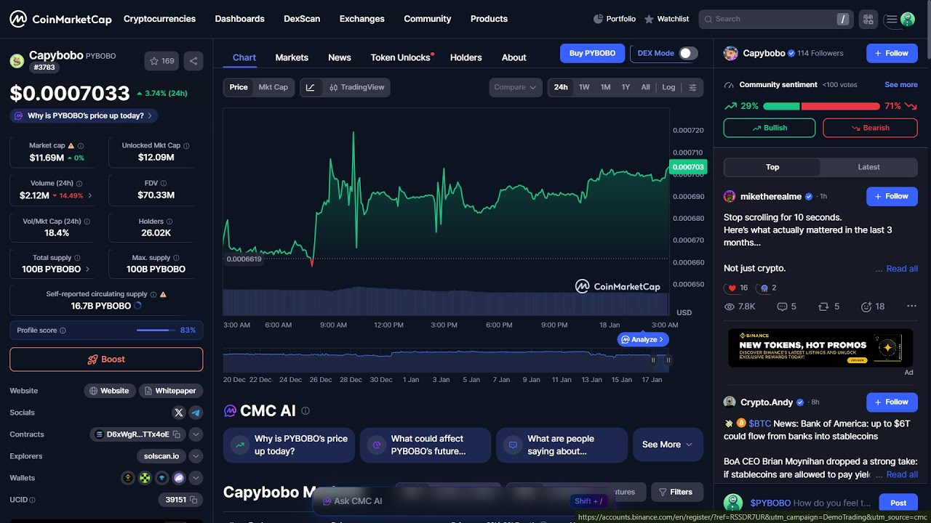Add Capybobo to watchlist star button
The width and height of the screenshot is (931, 523).
[161, 61]
